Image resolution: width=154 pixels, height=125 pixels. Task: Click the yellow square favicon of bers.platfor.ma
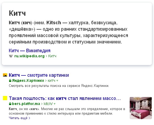click(5, 98)
